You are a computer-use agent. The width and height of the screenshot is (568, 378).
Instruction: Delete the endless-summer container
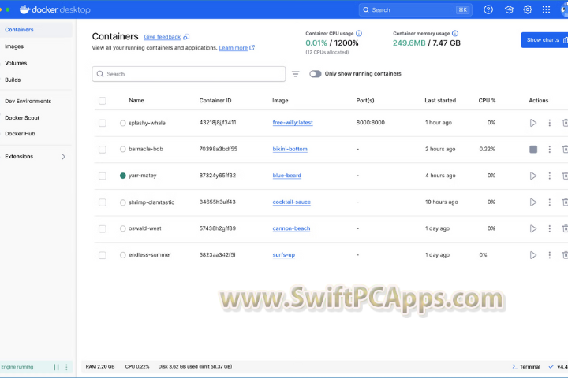pos(565,255)
